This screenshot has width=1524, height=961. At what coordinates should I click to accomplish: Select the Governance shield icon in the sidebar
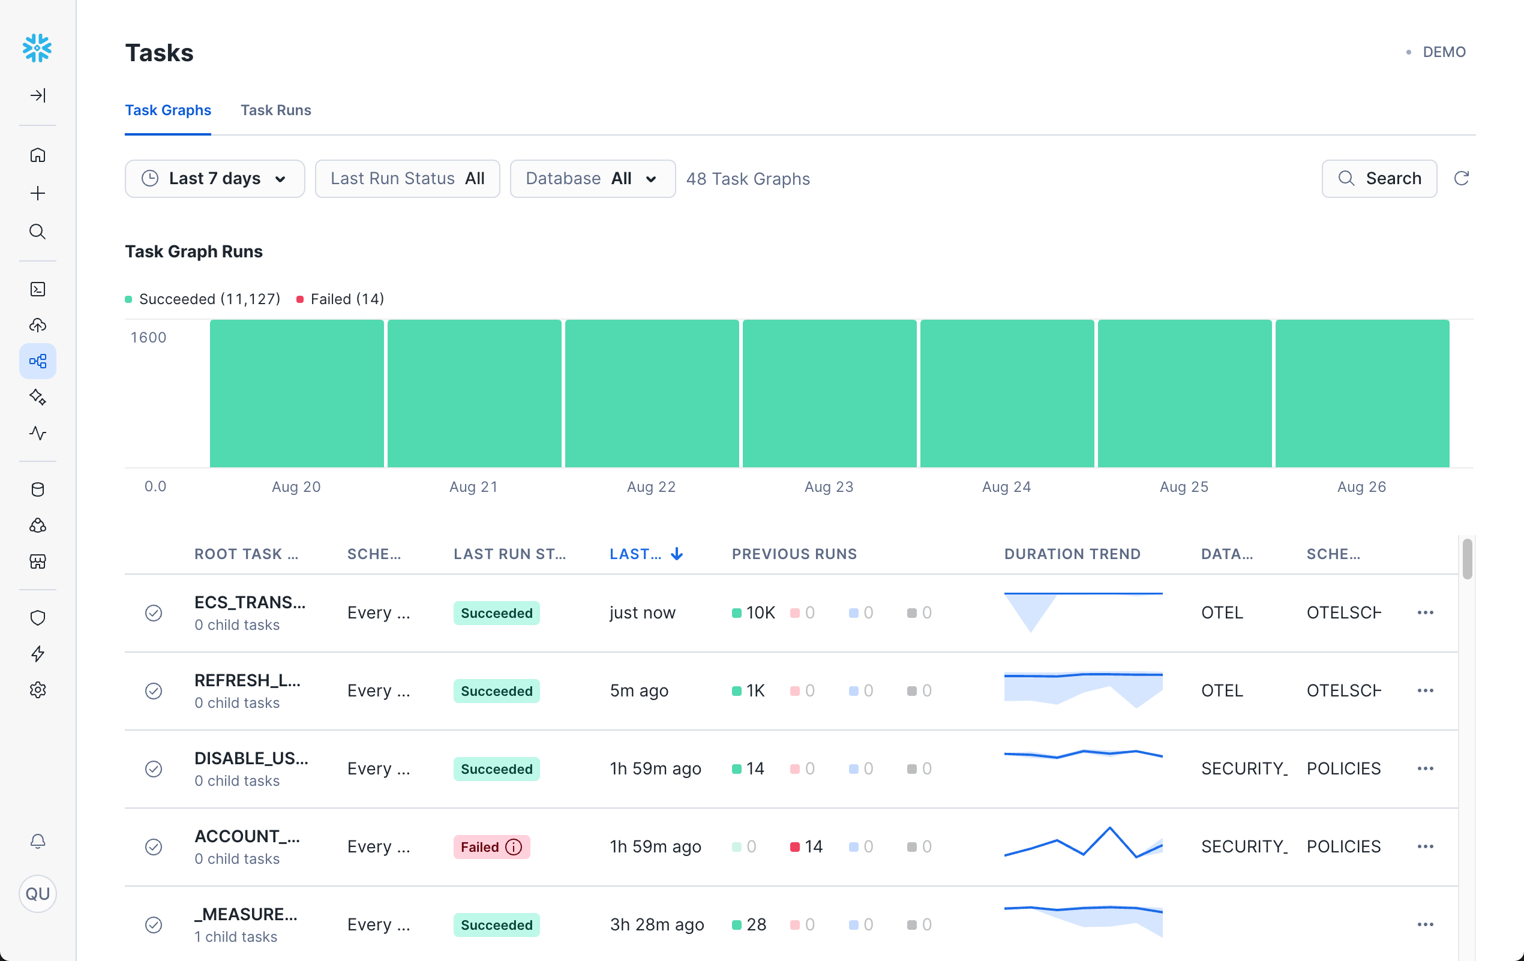(x=38, y=617)
